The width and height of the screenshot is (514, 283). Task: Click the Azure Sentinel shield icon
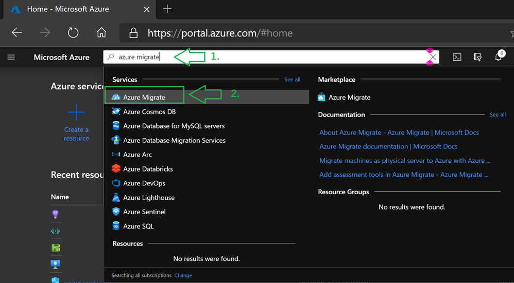coord(116,212)
